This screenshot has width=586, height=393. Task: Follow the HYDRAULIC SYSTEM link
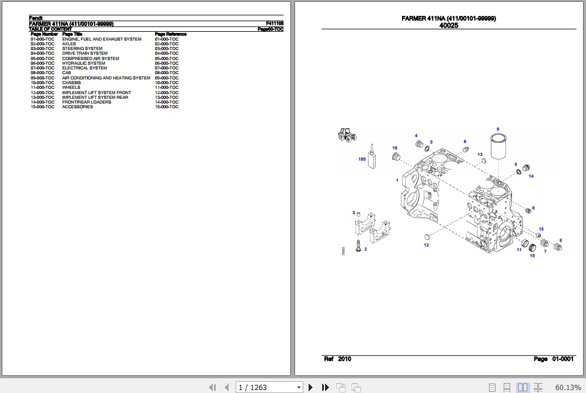(x=83, y=63)
